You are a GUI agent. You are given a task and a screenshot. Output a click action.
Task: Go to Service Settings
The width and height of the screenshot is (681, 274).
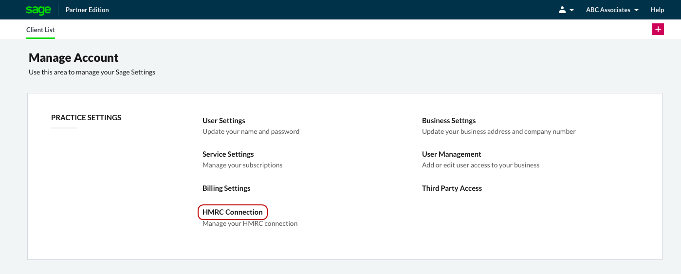pos(228,154)
